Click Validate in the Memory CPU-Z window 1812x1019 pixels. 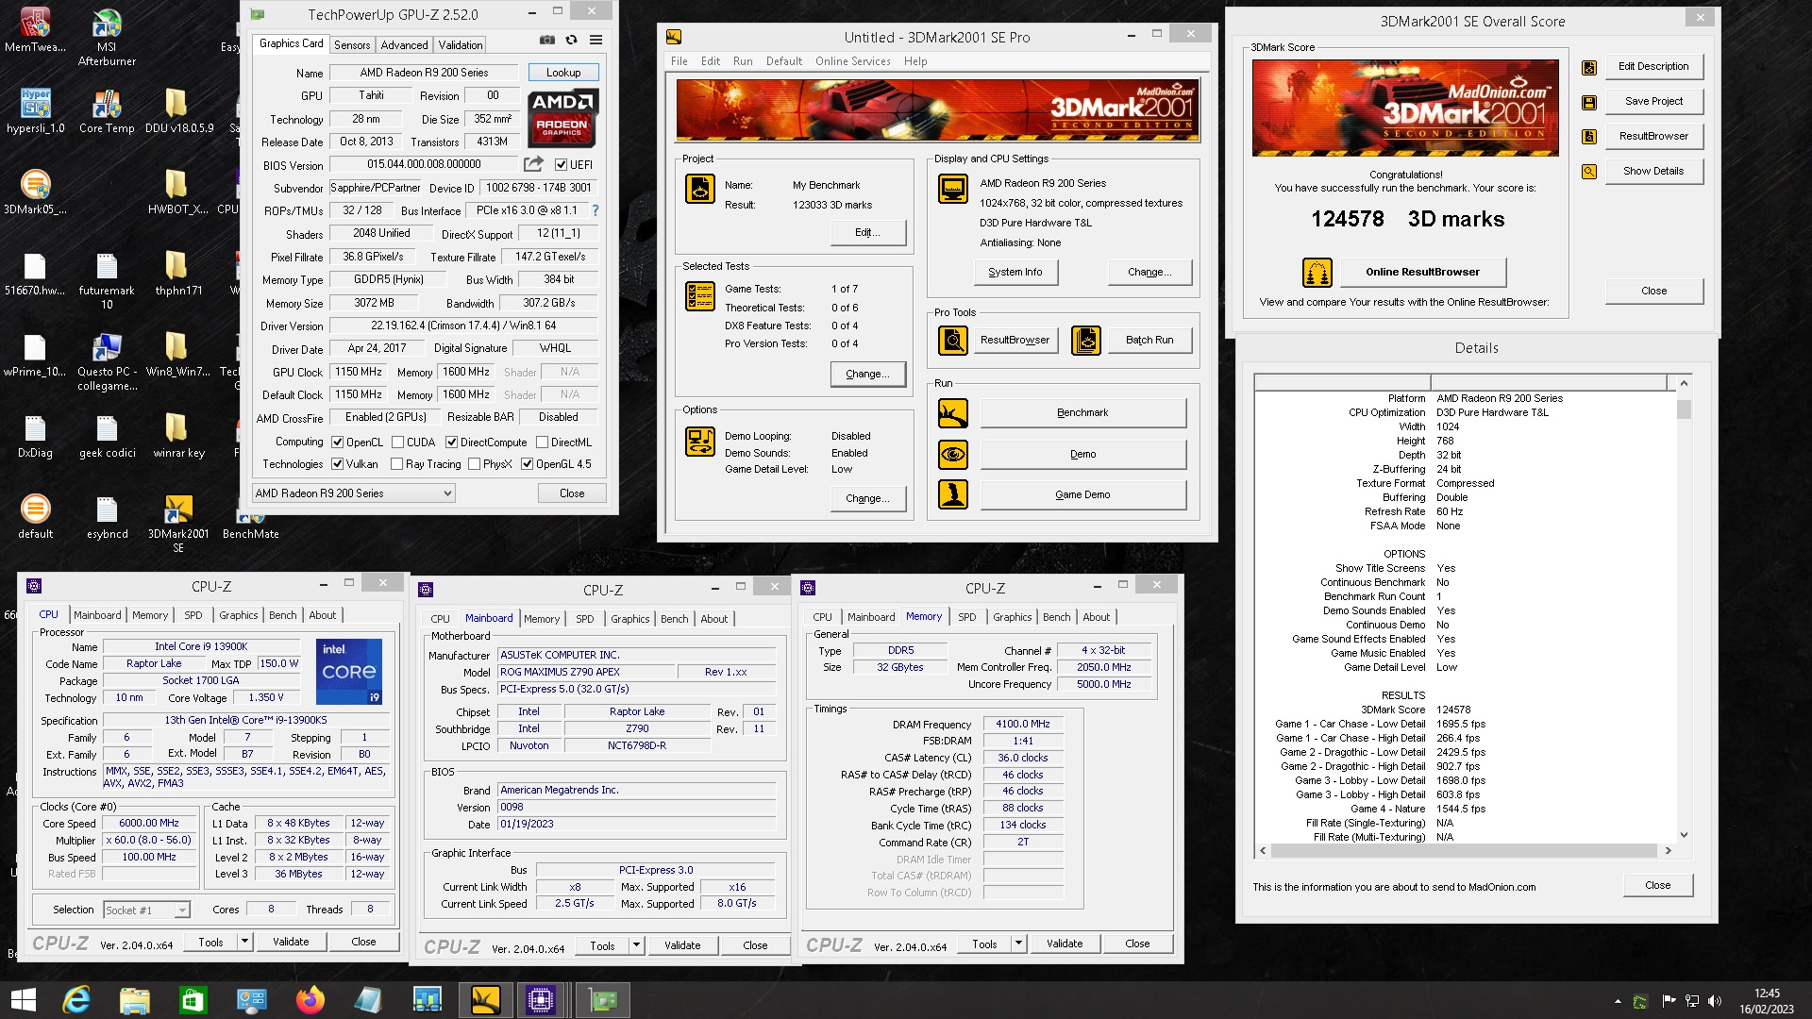(x=1065, y=944)
